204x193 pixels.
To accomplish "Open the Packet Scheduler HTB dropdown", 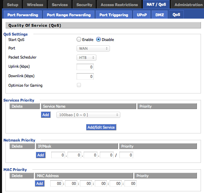I will (x=87, y=58).
